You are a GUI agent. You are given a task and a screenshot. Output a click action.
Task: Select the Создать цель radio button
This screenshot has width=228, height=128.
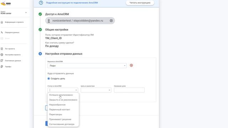pos(48,79)
